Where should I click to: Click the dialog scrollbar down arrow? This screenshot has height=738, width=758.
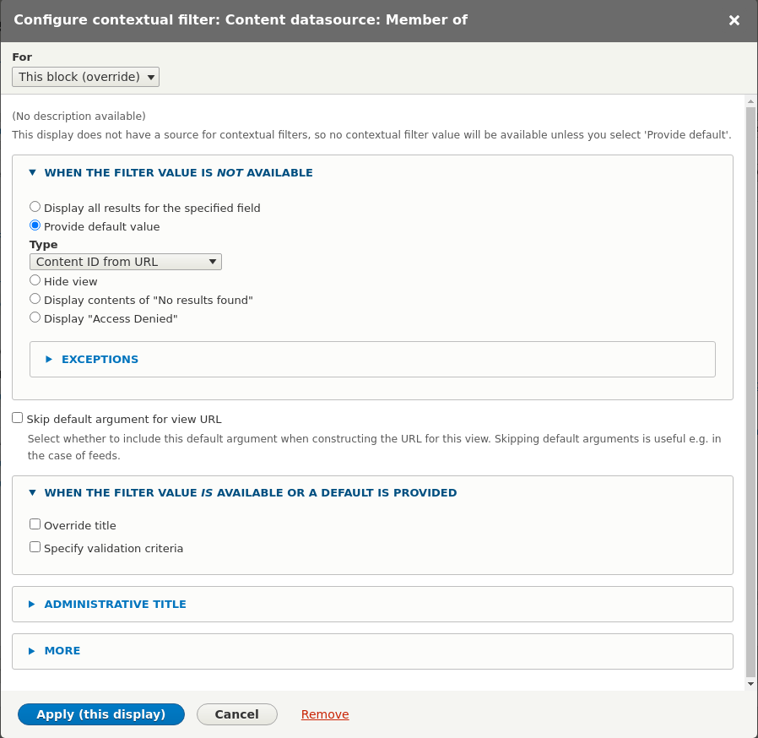coord(750,682)
